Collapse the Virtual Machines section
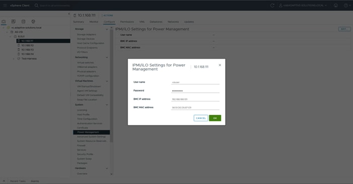The image size is (353, 184). 107,81
